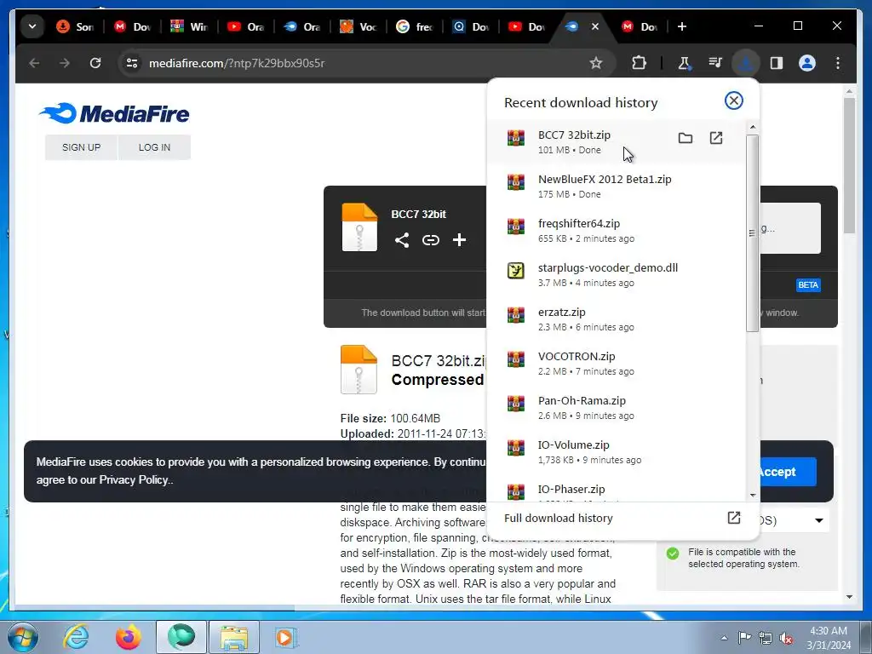
Task: Open the Extensions puzzle icon
Action: point(639,63)
